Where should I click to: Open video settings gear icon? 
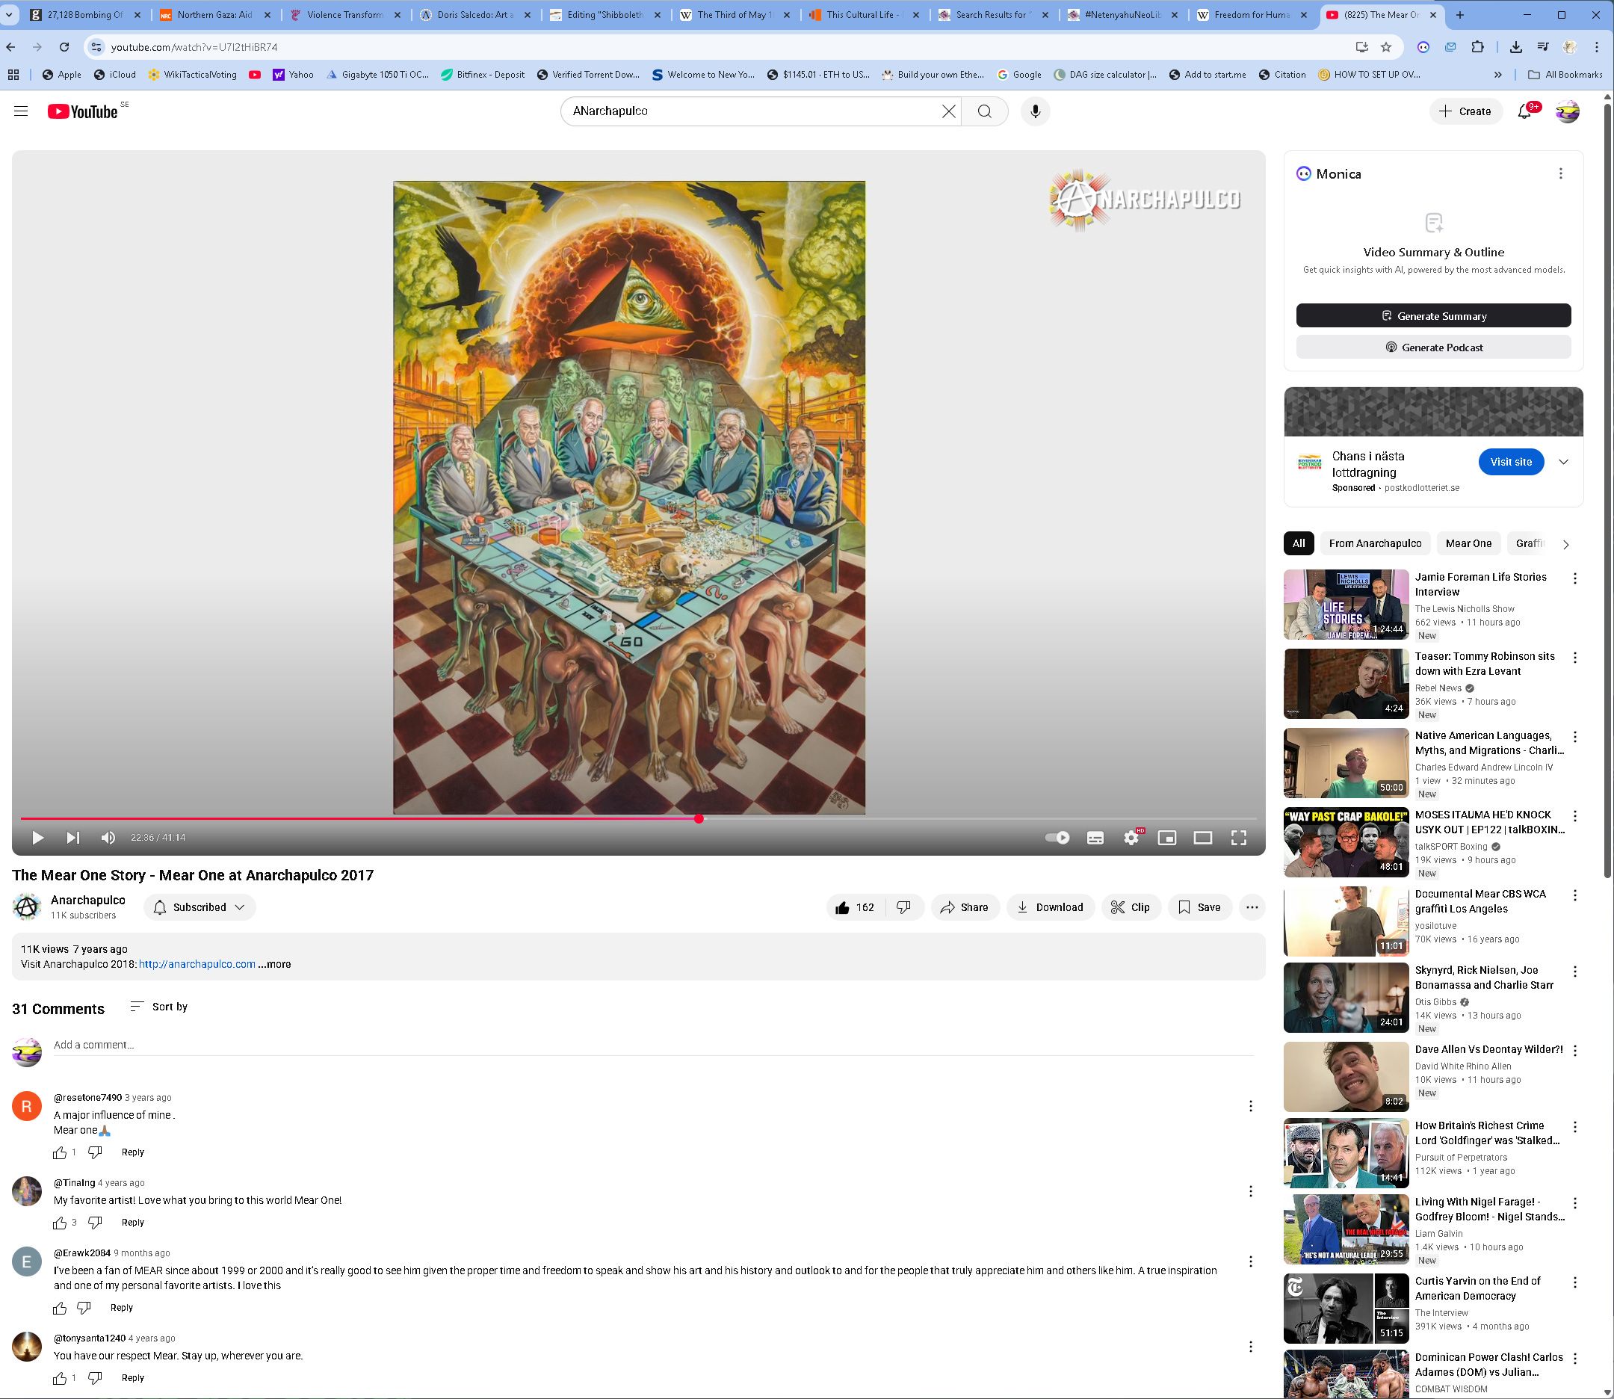1131,838
